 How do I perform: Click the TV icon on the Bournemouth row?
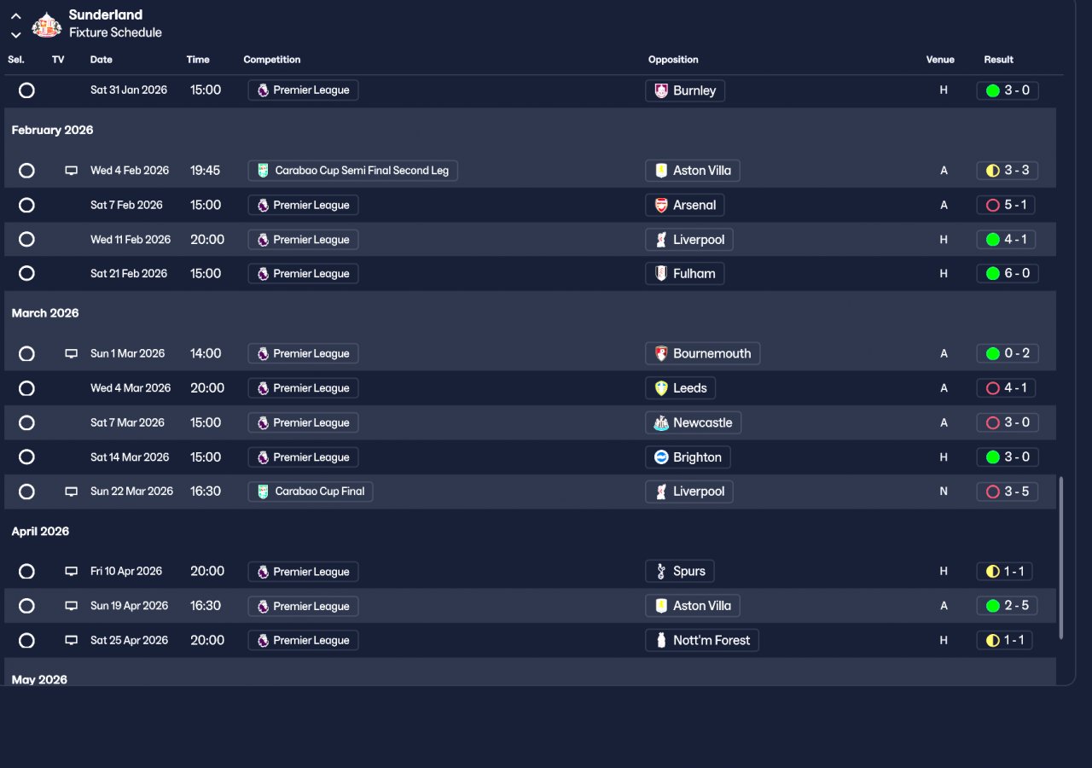pyautogui.click(x=72, y=353)
